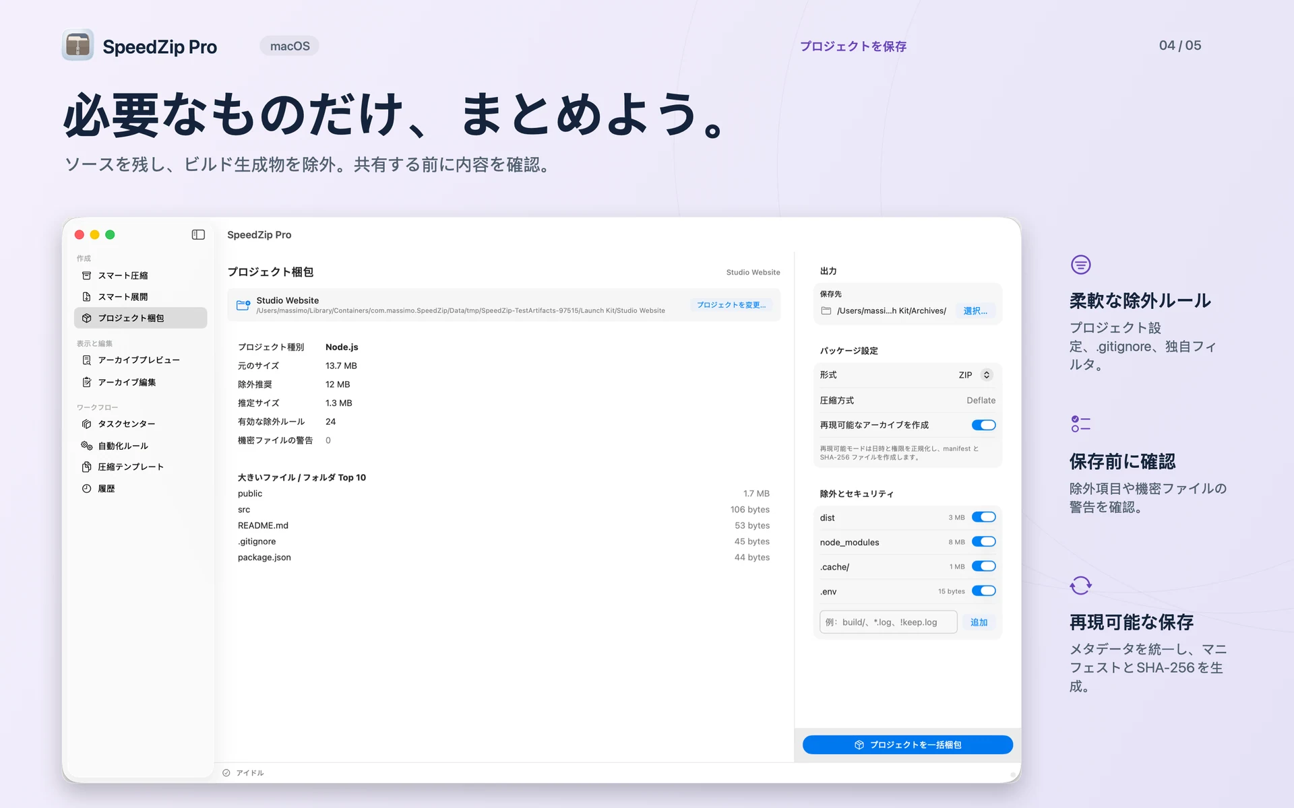Select the package.json row

(503, 558)
